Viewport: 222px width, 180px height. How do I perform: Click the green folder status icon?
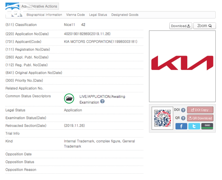click(x=69, y=99)
